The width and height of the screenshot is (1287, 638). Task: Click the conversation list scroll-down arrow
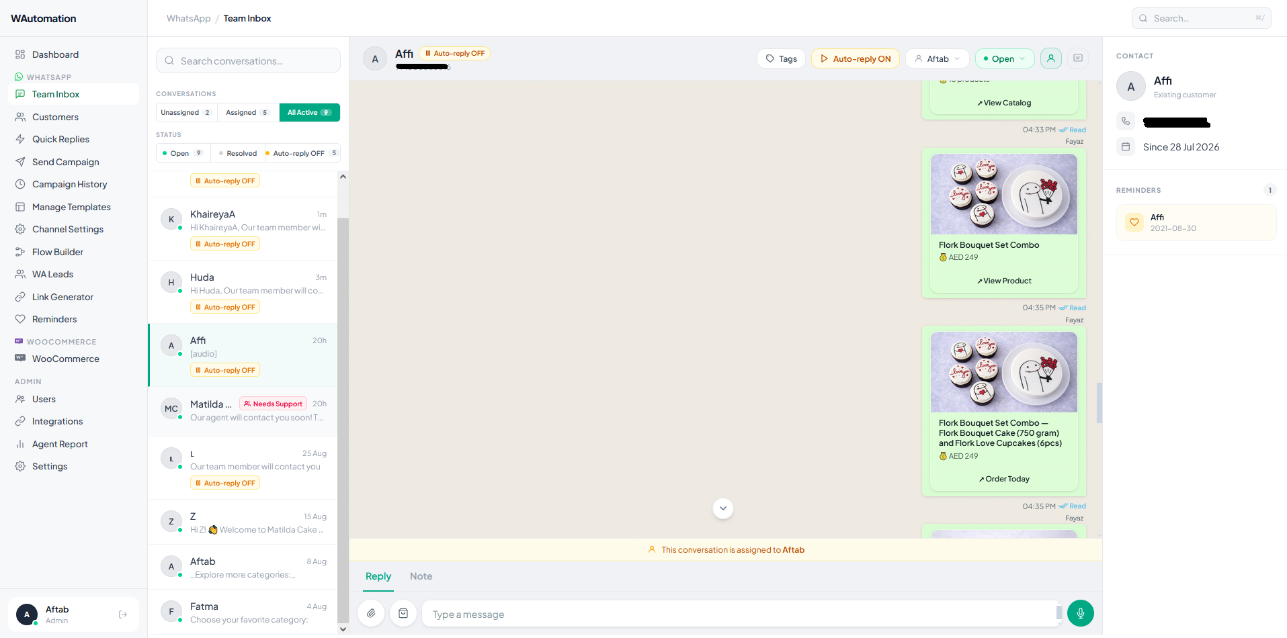[x=343, y=629]
